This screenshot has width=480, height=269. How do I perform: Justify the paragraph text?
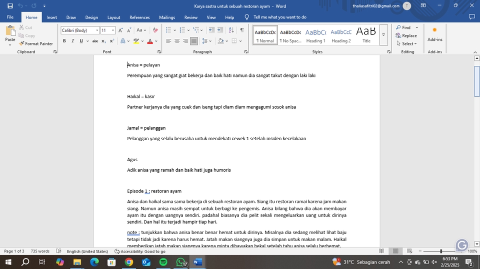click(x=194, y=41)
